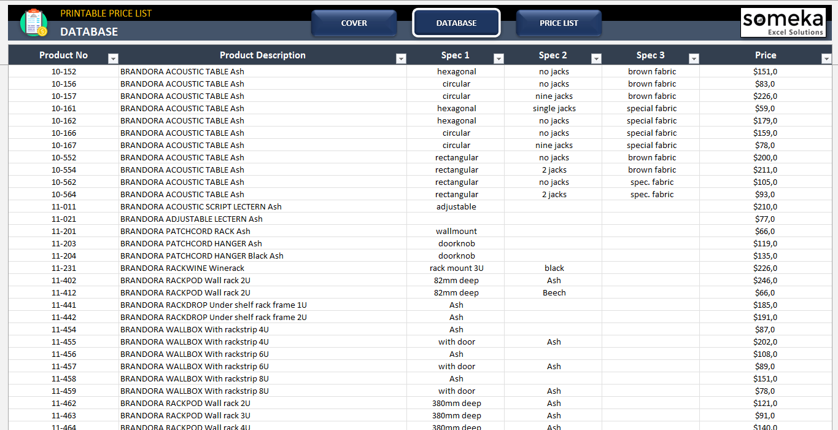Select '2 jacks' cell in row 10-554
The width and height of the screenshot is (838, 430).
pos(553,170)
